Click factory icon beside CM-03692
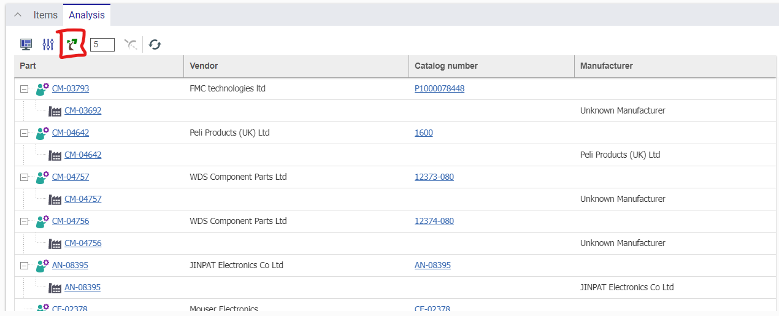This screenshot has height=316, width=779. [55, 111]
